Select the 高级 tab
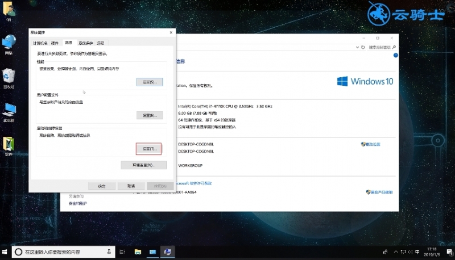 68,43
